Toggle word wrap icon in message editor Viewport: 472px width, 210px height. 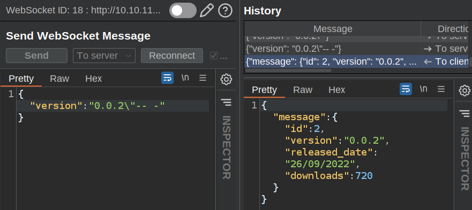pos(167,78)
